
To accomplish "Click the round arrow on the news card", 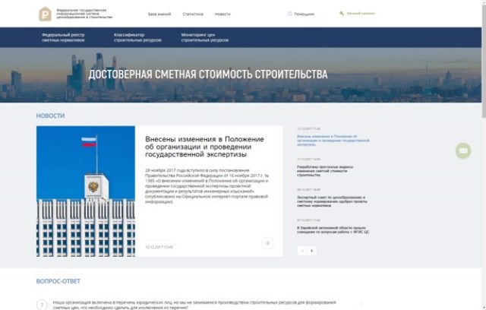I will click(267, 242).
